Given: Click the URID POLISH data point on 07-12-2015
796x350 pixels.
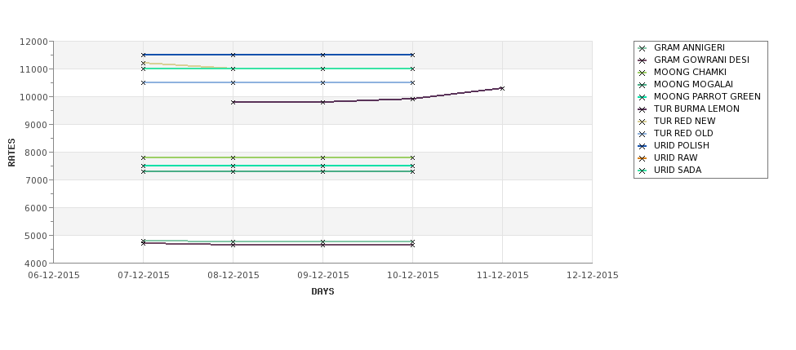Looking at the screenshot, I should pyautogui.click(x=143, y=55).
